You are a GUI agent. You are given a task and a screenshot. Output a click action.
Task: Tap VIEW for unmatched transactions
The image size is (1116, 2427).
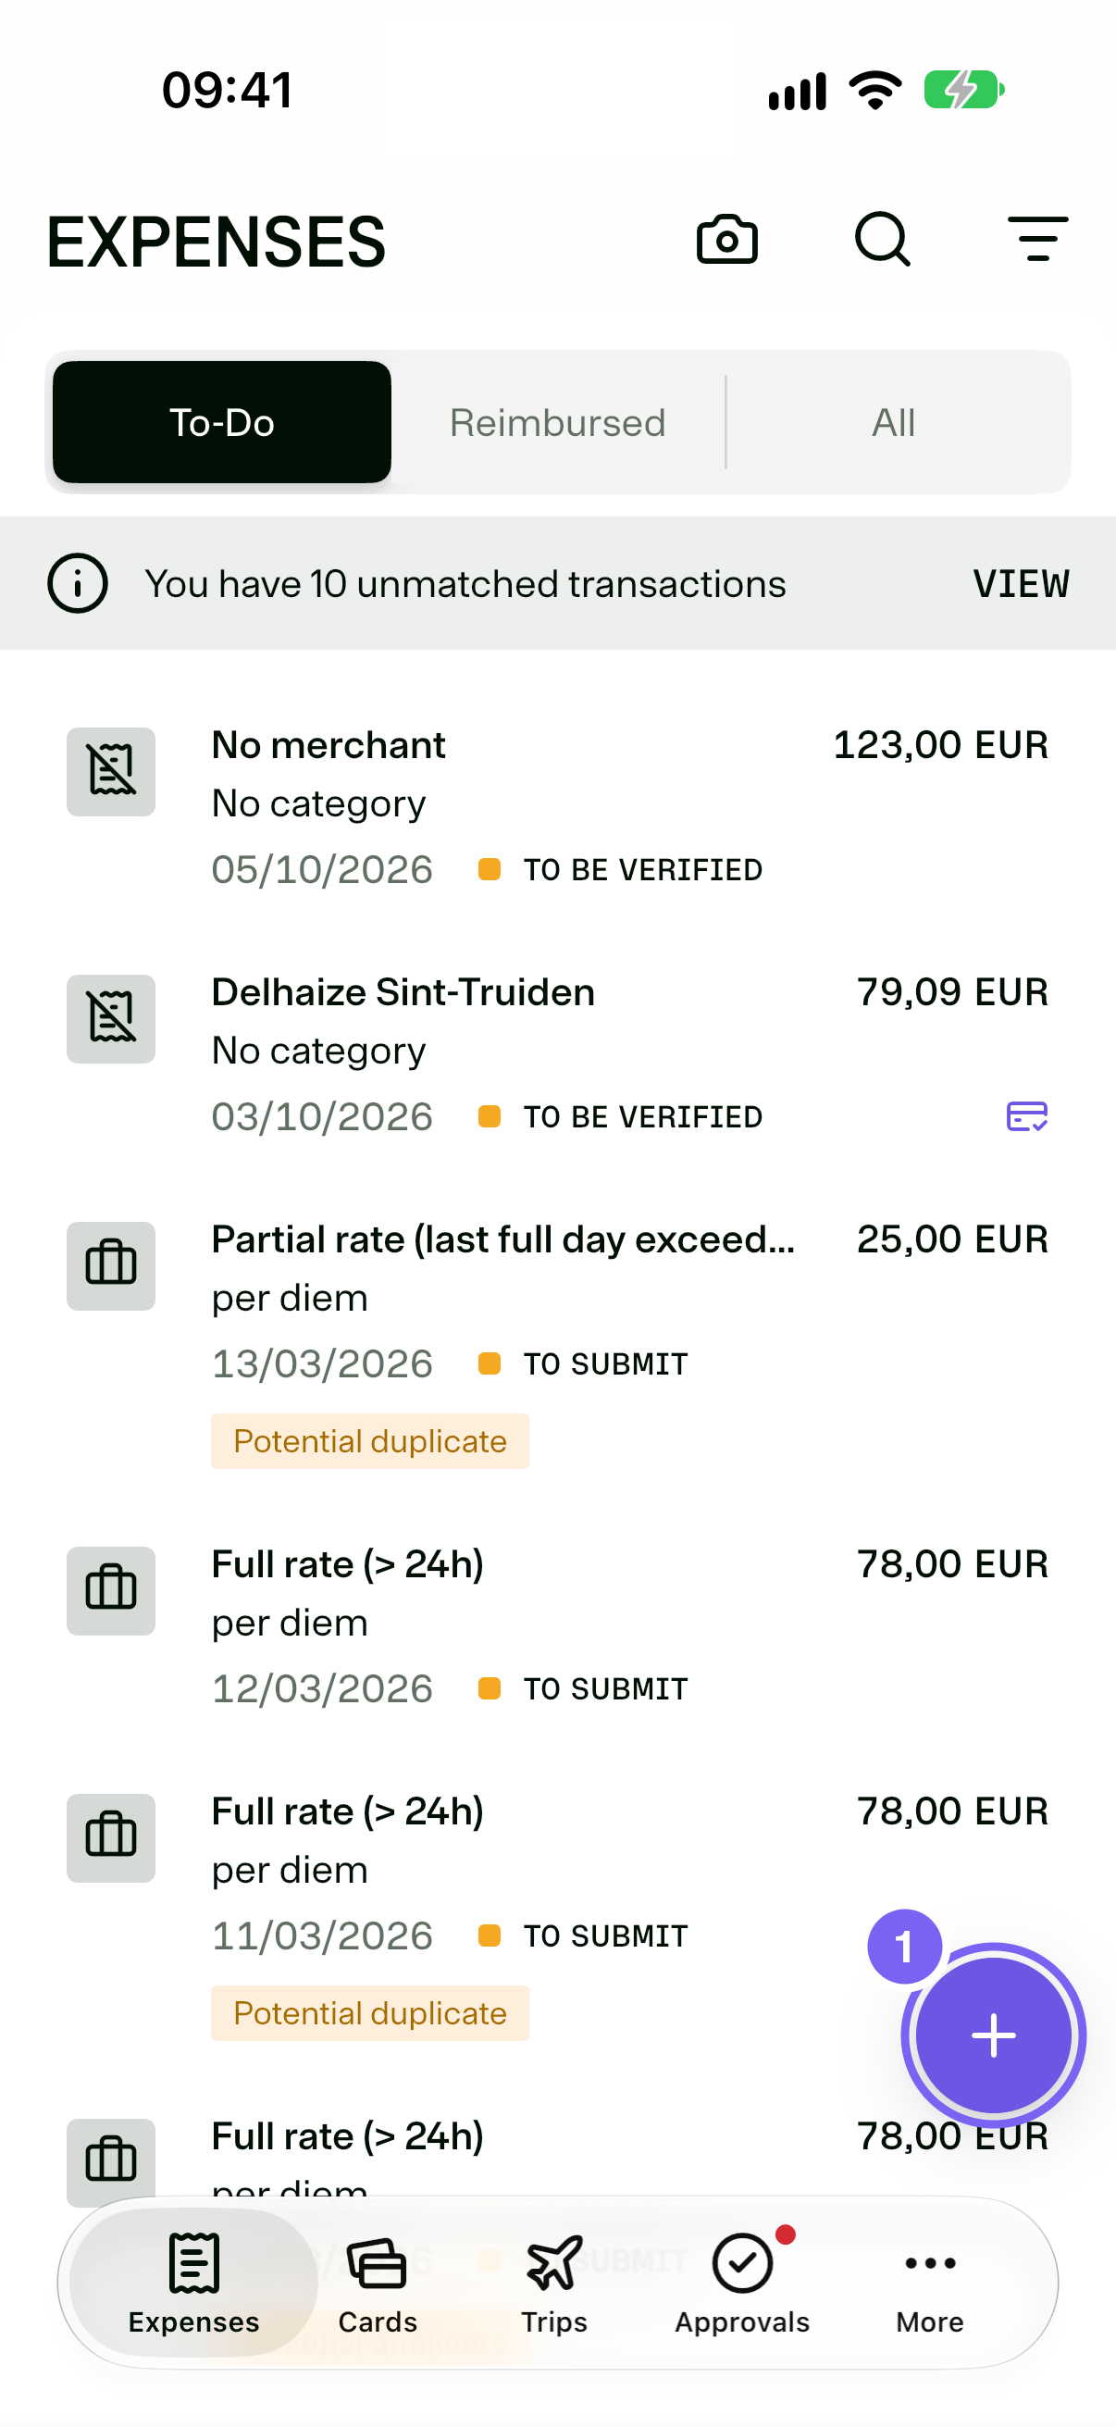pos(1021,584)
